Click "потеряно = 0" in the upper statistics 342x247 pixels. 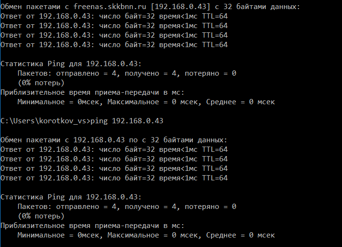[211, 73]
